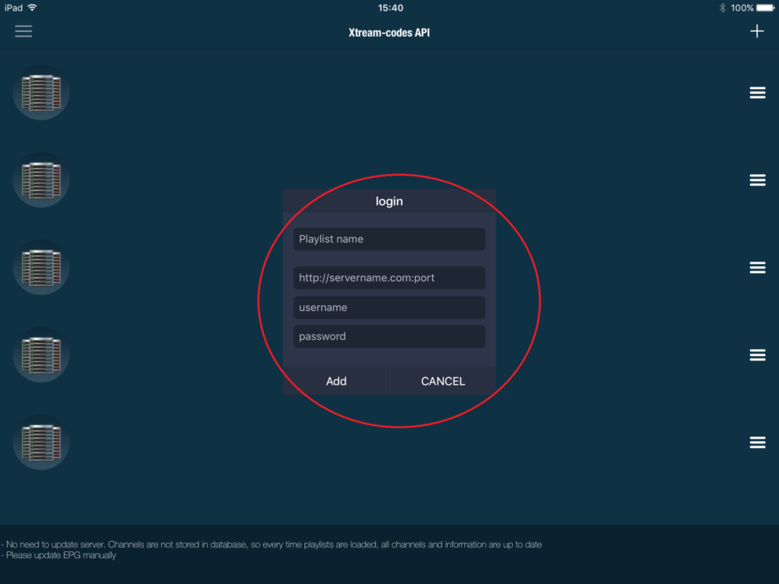This screenshot has width=779, height=584.
Task: Open options for the last server entry
Action: (757, 442)
